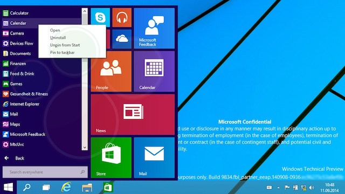Show hidden system tray icons

[278, 188]
